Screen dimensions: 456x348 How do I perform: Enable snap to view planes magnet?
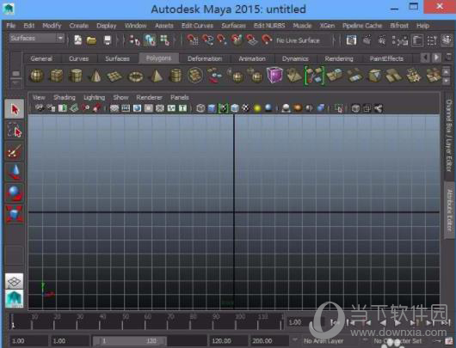251,40
